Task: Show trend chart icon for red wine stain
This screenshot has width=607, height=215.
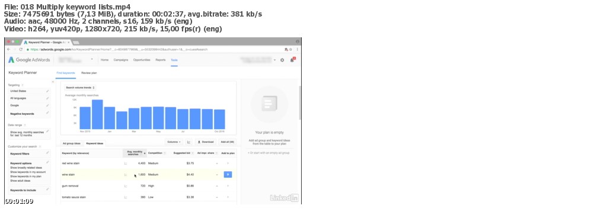Action: [126, 163]
